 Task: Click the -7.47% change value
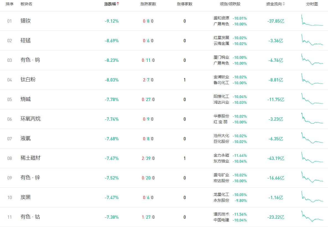click(112, 198)
